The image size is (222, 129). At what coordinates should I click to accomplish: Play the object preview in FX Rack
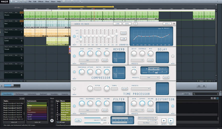pyautogui.click(x=164, y=121)
